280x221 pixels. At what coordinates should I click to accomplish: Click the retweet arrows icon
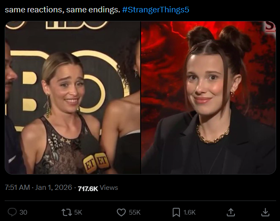[x=66, y=212]
